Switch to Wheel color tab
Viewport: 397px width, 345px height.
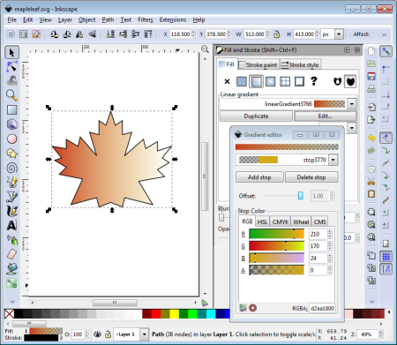pyautogui.click(x=301, y=221)
